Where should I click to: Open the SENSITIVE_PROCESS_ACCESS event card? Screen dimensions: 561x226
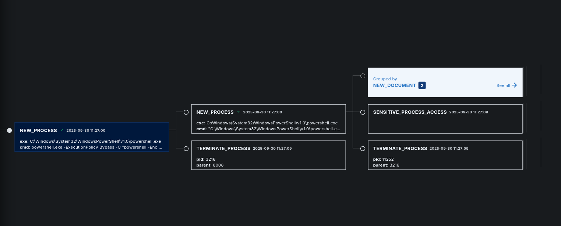445,119
